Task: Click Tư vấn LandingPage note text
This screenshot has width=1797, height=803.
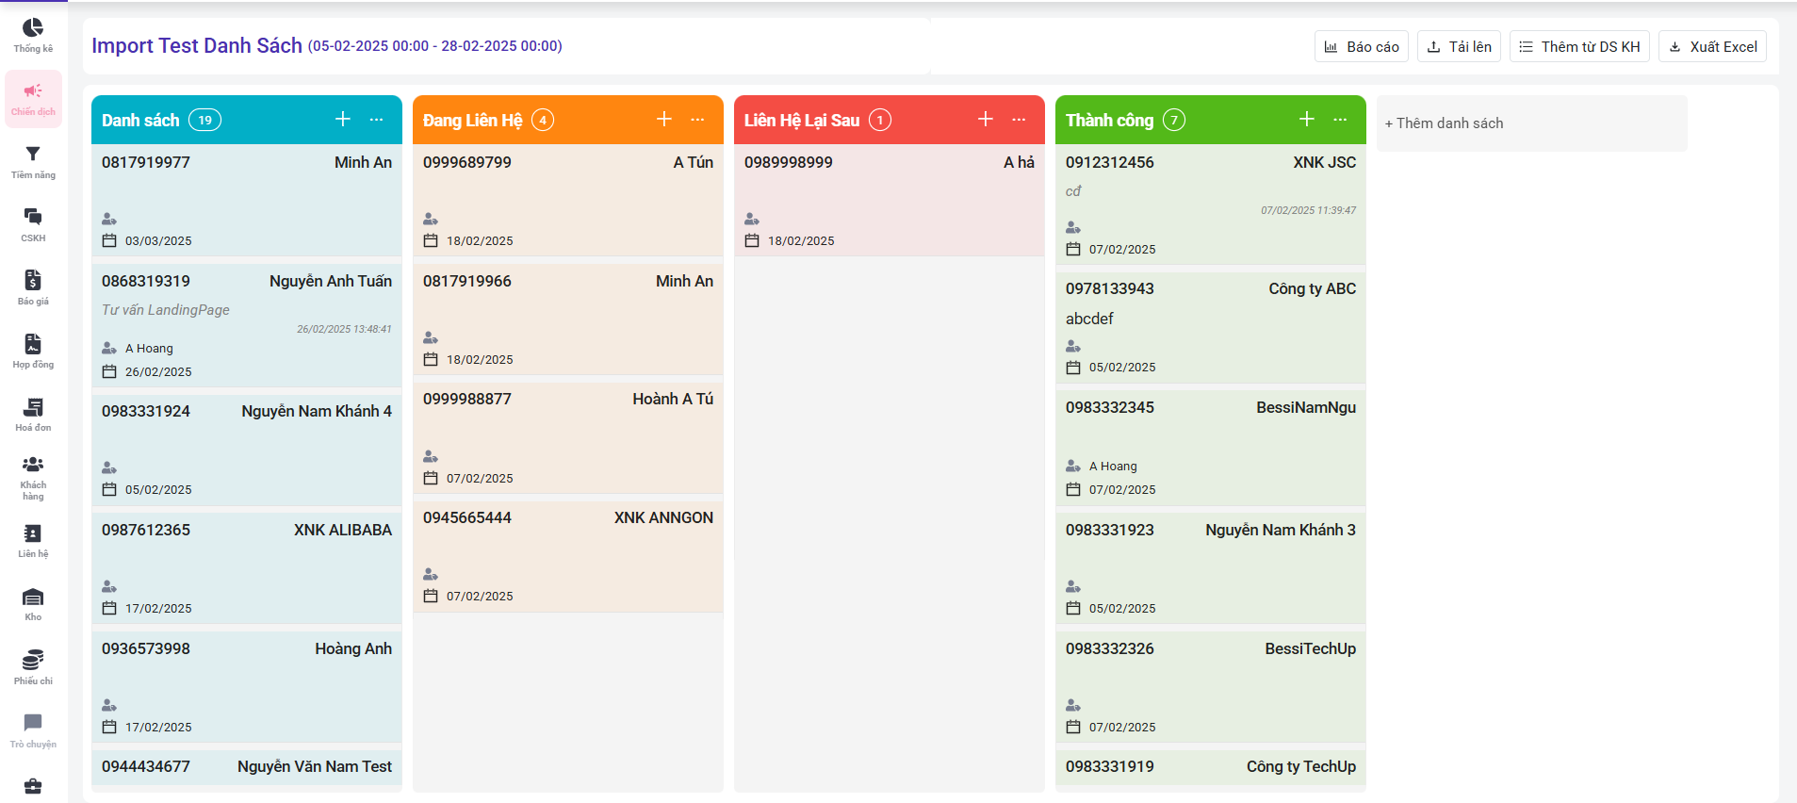Action: (166, 310)
